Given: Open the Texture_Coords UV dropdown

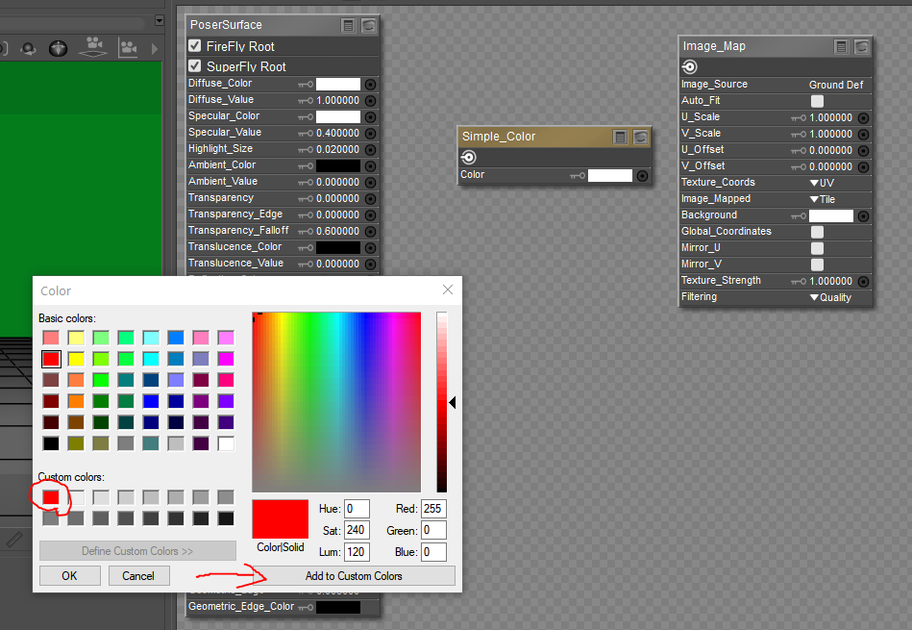Looking at the screenshot, I should pos(822,183).
